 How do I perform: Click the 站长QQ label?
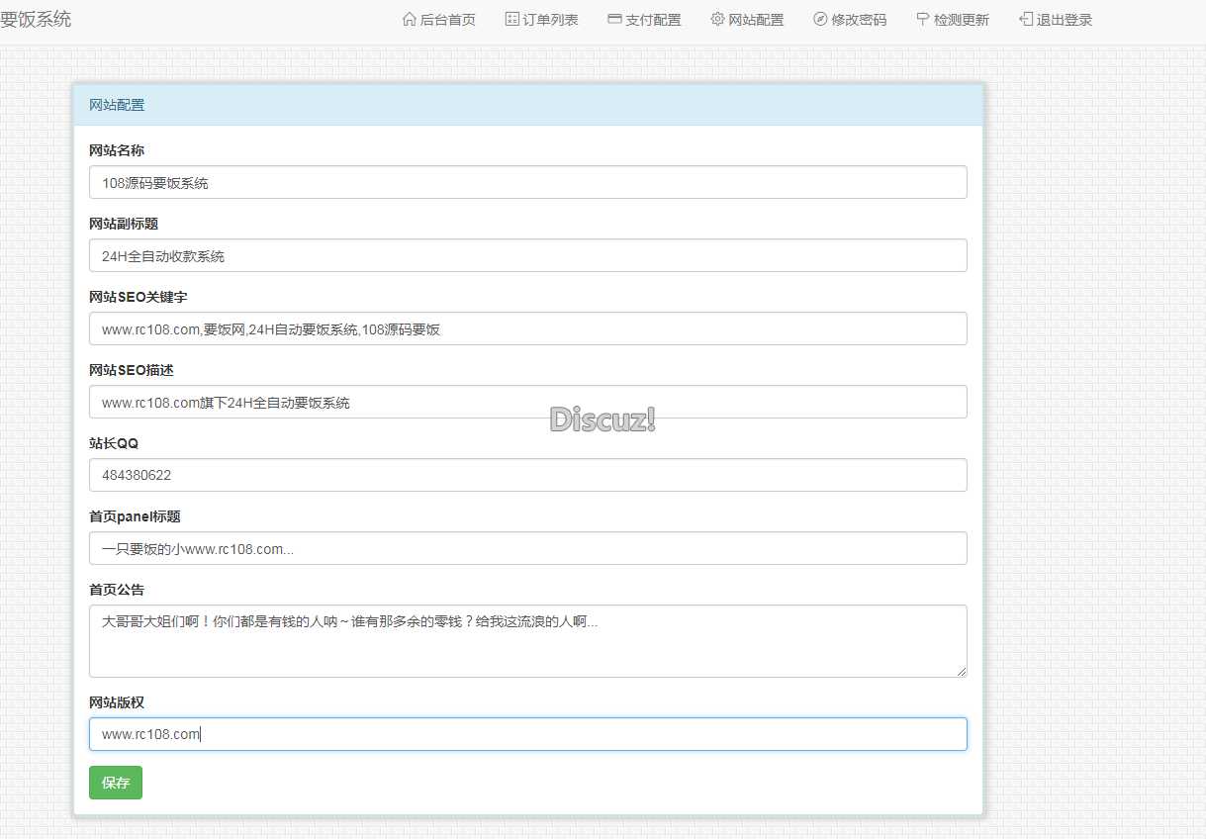(x=114, y=443)
